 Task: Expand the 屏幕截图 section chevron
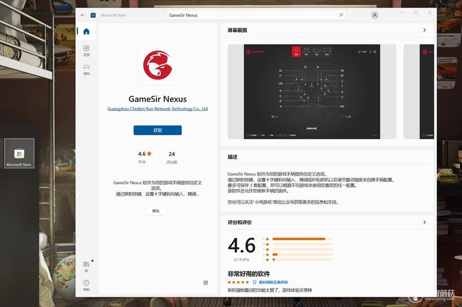click(x=424, y=30)
